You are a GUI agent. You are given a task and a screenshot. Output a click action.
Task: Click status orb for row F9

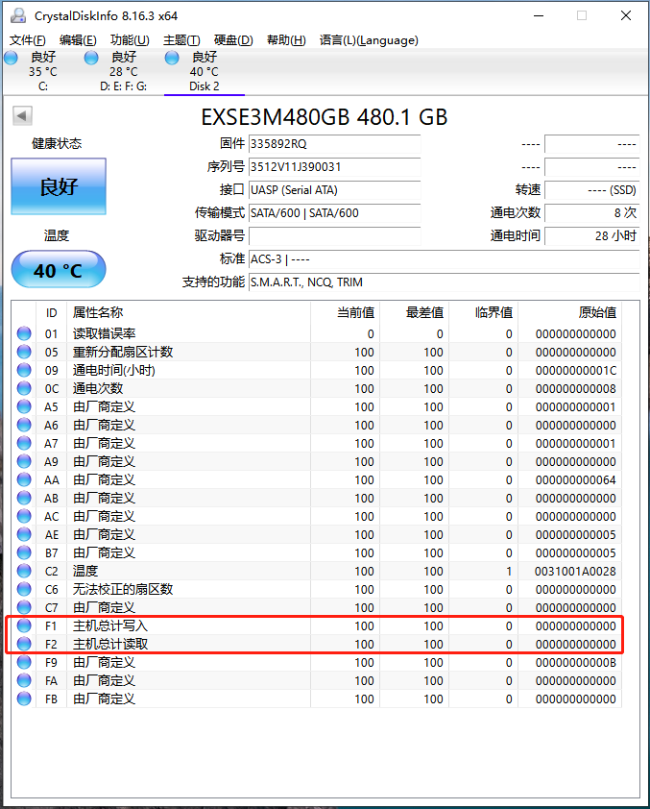(24, 662)
